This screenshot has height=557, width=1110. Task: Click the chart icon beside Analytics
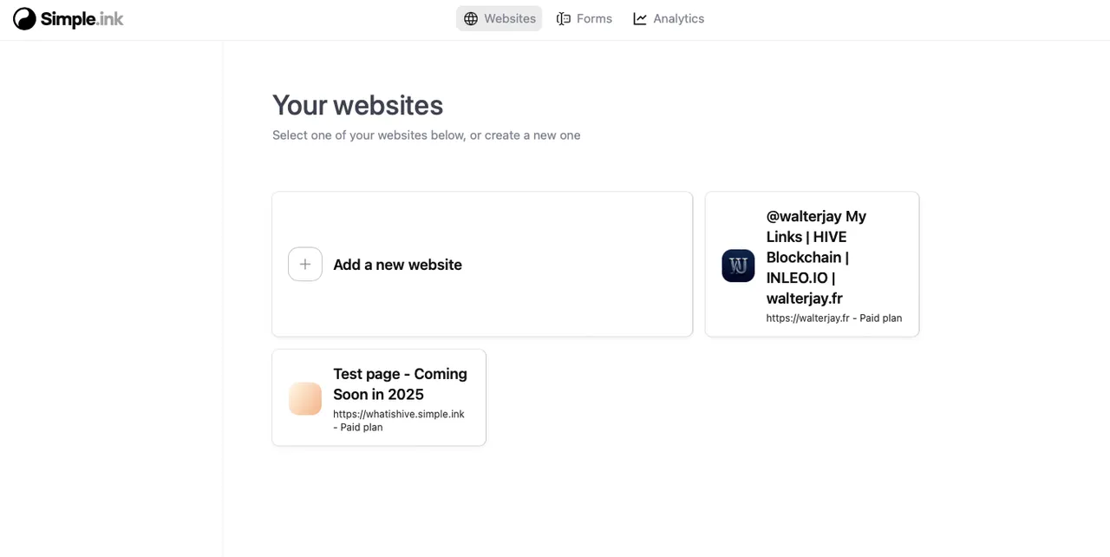pyautogui.click(x=640, y=19)
